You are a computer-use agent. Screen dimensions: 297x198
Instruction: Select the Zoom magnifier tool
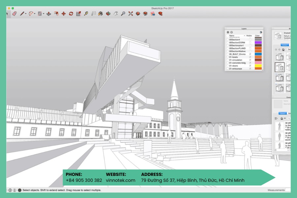point(123,14)
